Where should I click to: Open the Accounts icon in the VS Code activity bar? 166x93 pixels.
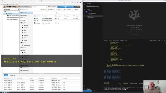85,86
